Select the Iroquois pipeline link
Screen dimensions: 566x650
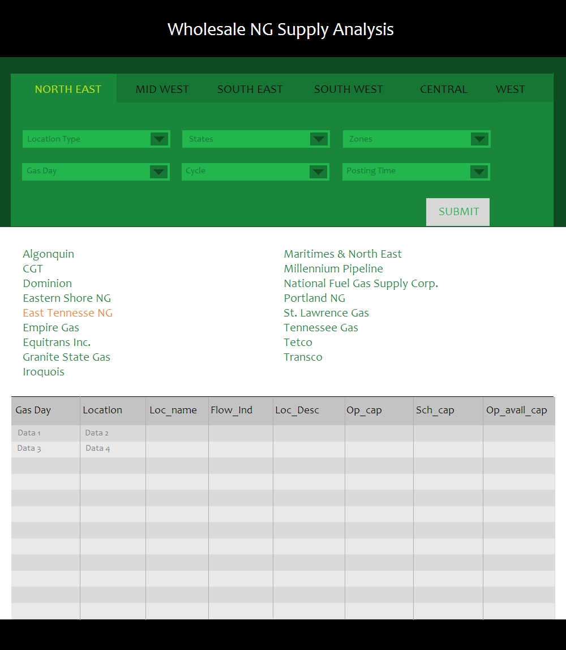44,372
